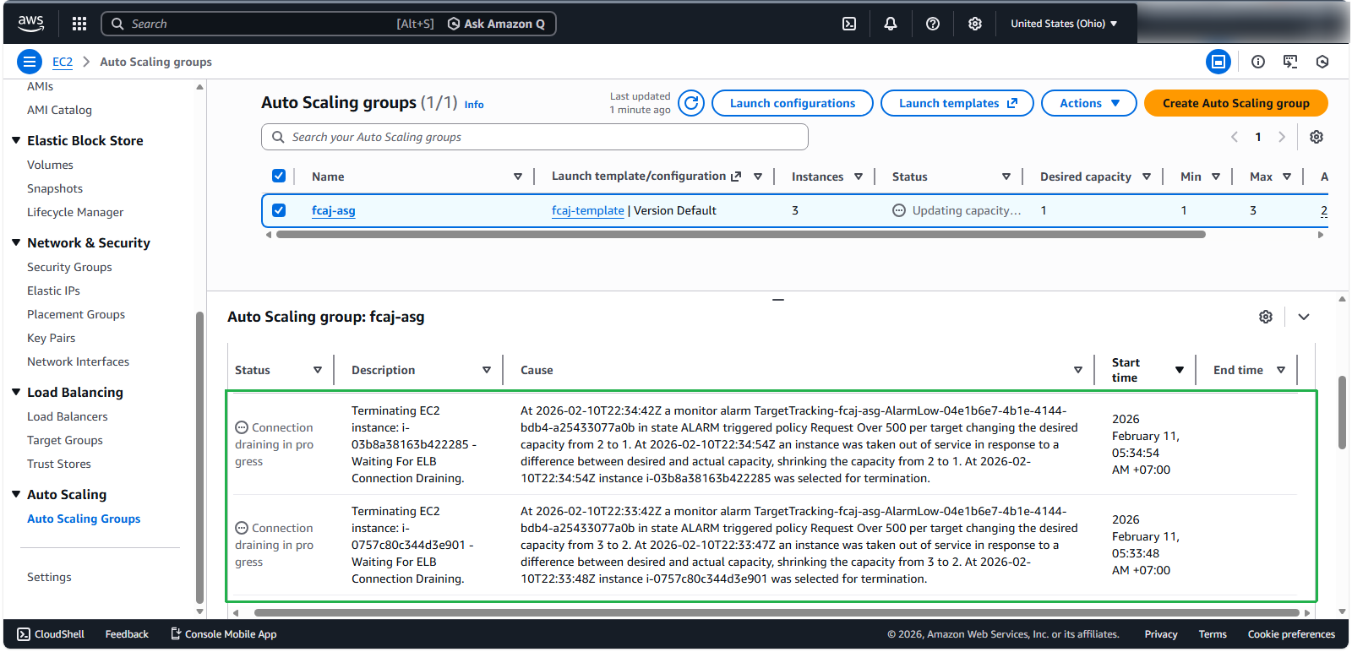Open the activity panel preferences gear
This screenshot has height=652, width=1352.
tap(1266, 317)
